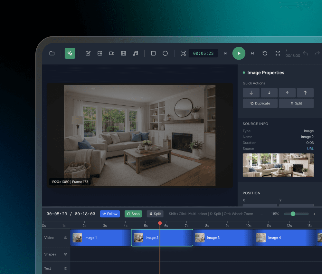Bring layer to top with last arrow
The height and width of the screenshot is (274, 322).
tap(305, 93)
